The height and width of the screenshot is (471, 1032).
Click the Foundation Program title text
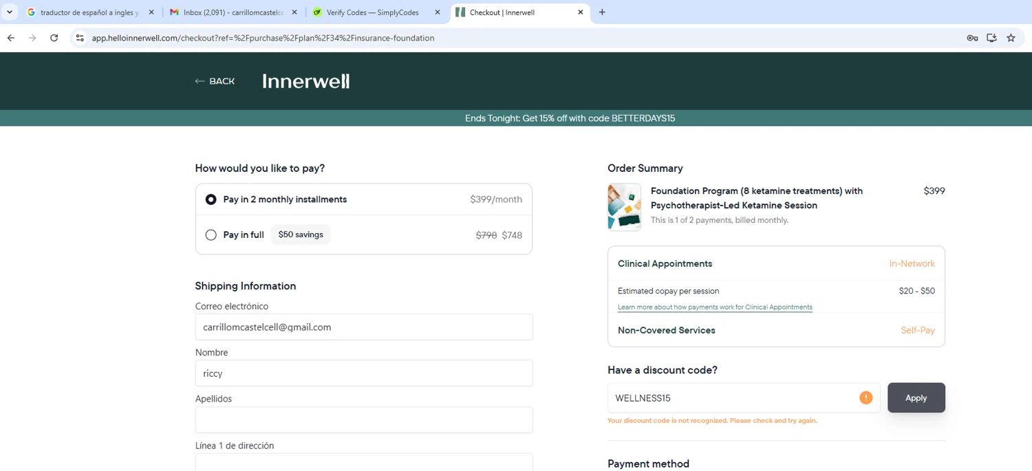(757, 198)
